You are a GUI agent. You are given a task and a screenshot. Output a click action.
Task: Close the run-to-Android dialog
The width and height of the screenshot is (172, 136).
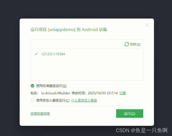[x=147, y=25]
